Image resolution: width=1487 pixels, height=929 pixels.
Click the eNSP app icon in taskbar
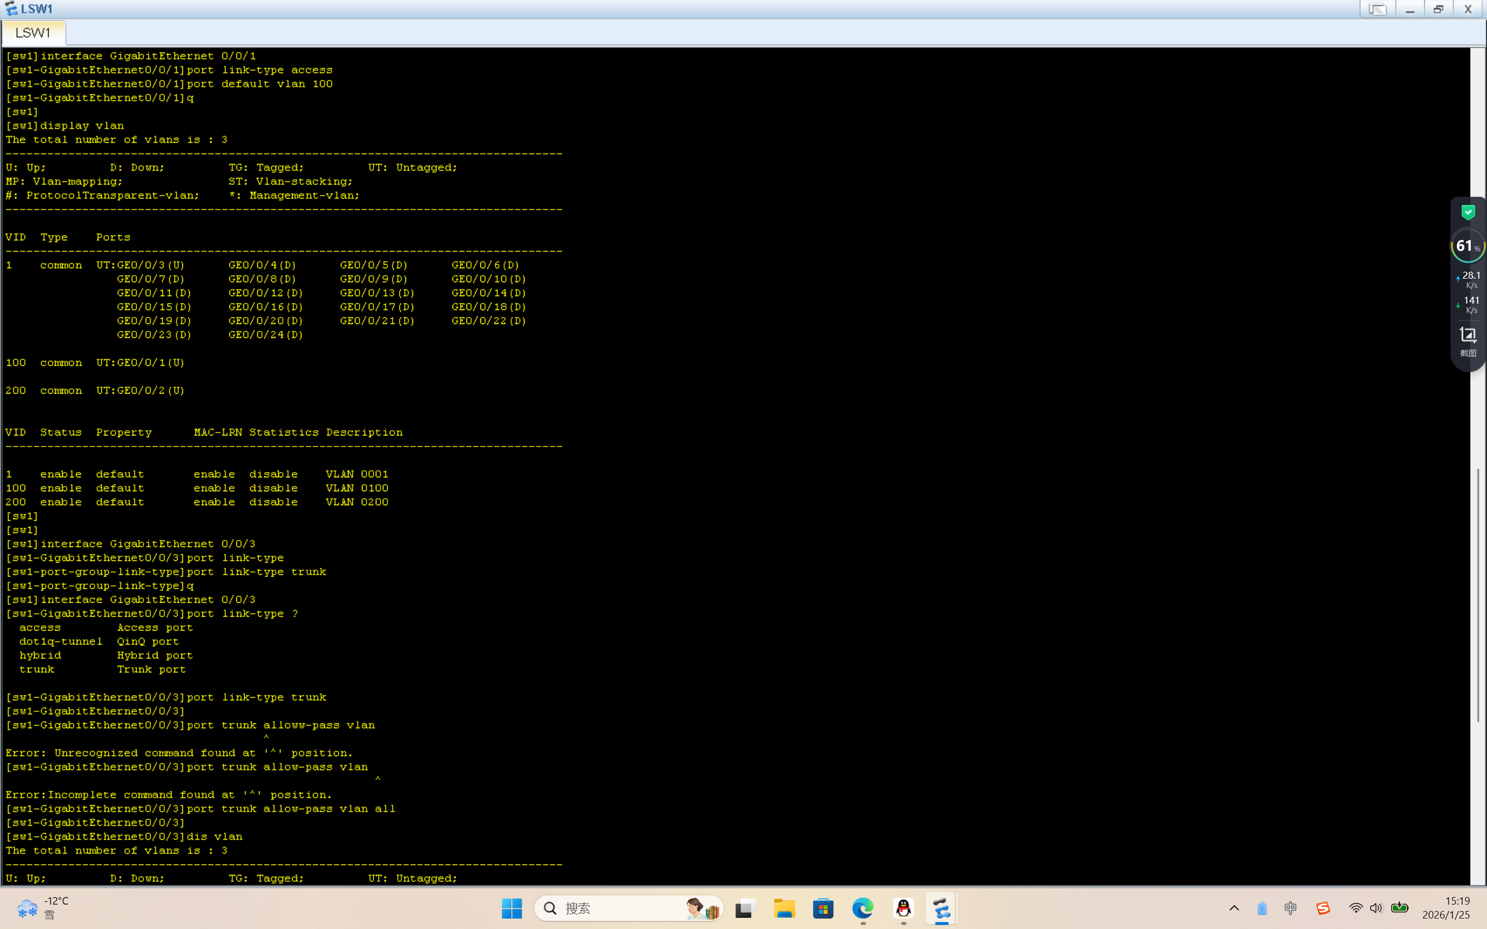pos(942,908)
